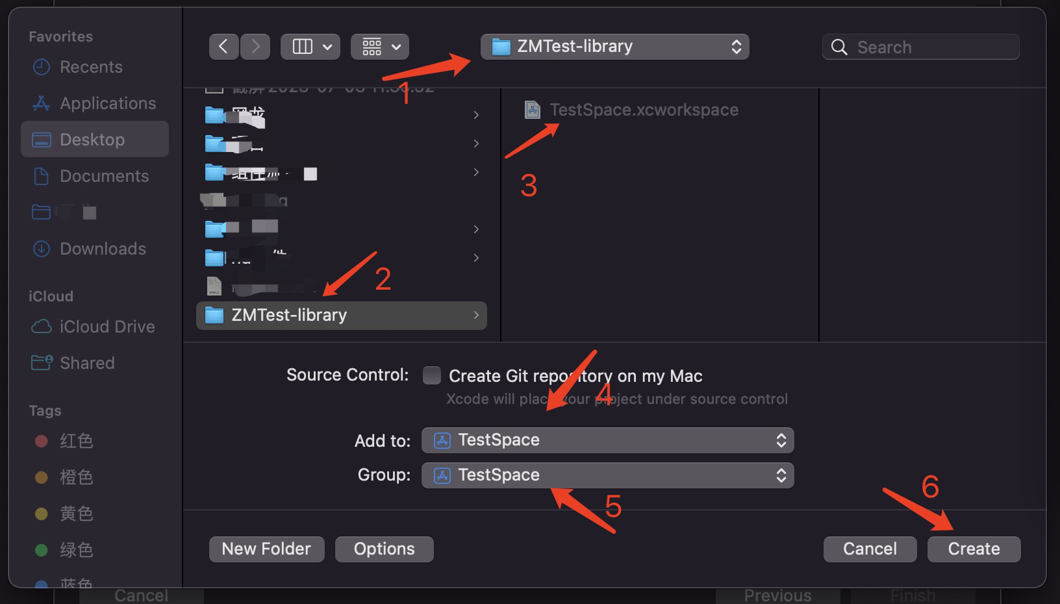
Task: Open the Group TestSpace dropdown
Action: coord(608,475)
